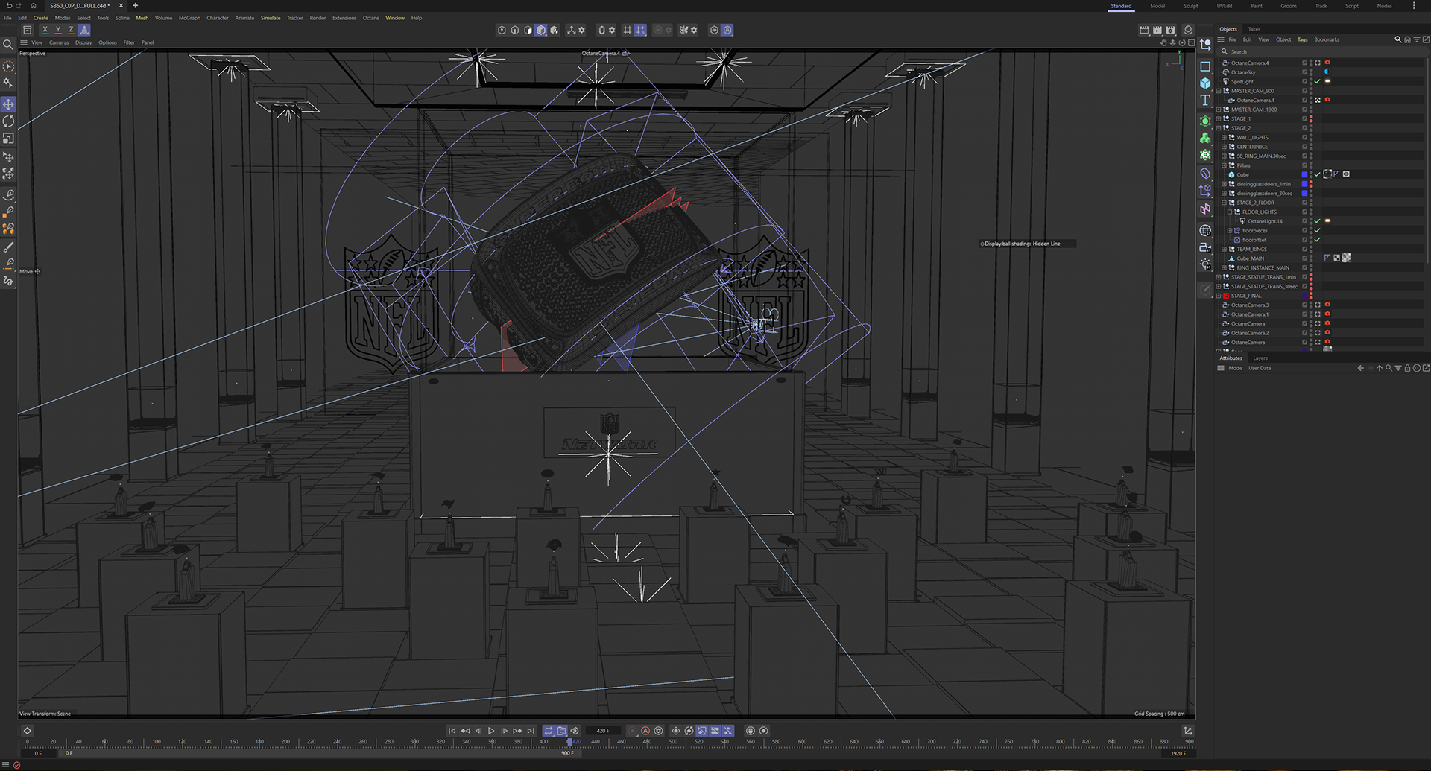Open the MoGraph cloner green icon
Viewport: 1431px width, 771px height.
pos(1205,138)
